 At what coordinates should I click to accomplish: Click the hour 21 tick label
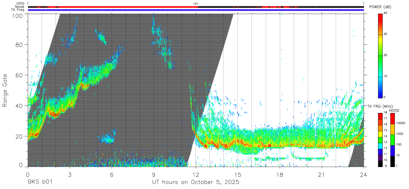[x=322, y=175]
